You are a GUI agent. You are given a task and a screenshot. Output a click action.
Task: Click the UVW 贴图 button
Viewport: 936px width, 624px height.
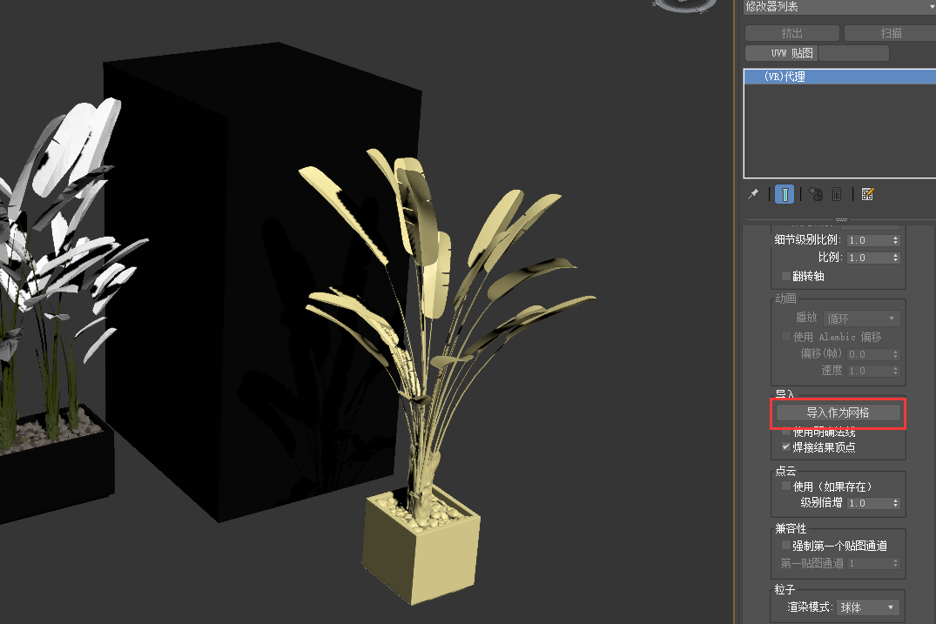(781, 53)
